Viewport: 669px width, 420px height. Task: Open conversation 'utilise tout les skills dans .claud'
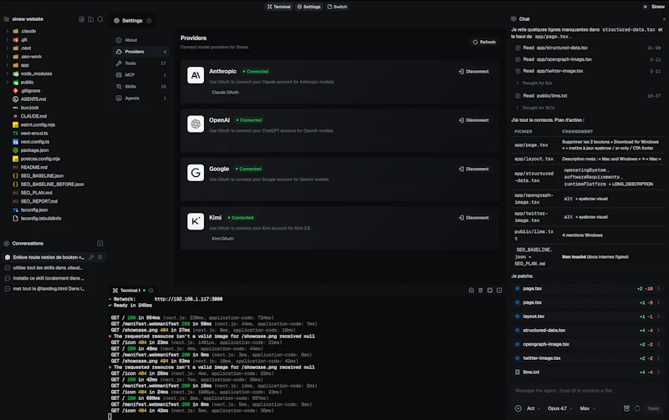pos(49,268)
